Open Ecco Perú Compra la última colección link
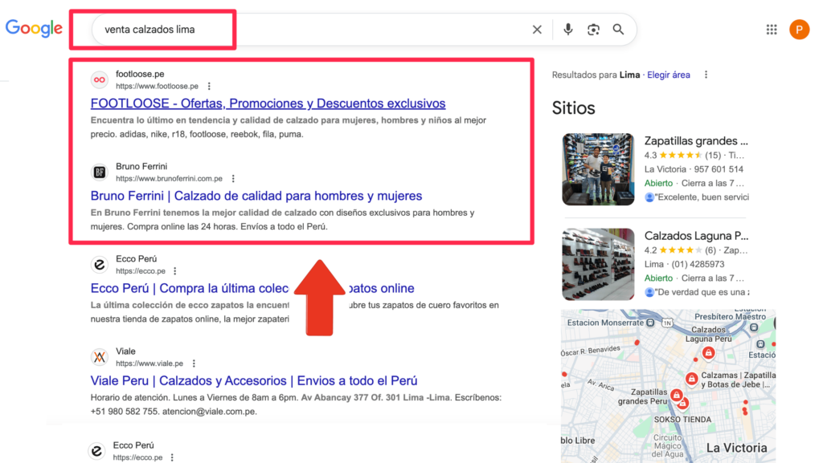 pyautogui.click(x=252, y=288)
